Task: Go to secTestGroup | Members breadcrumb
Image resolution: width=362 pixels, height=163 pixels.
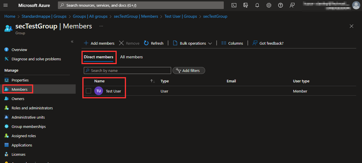Action: 136,16
